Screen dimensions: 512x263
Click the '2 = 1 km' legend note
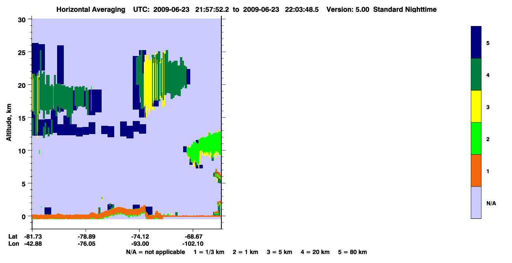pos(245,252)
